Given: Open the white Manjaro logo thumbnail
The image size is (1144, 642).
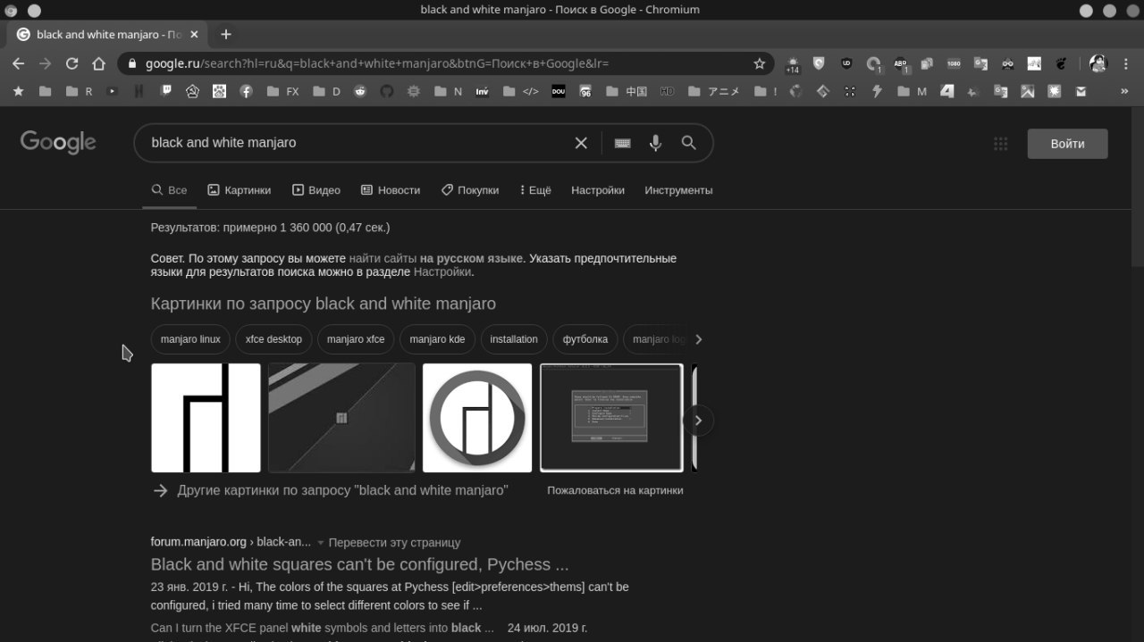Looking at the screenshot, I should coord(206,418).
